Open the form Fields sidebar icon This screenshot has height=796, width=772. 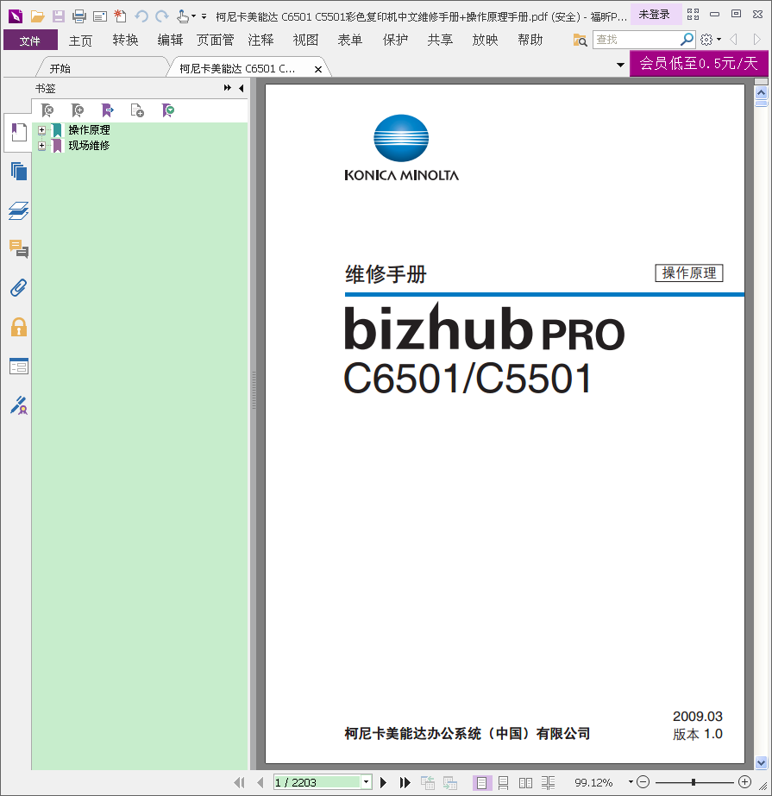tap(19, 366)
